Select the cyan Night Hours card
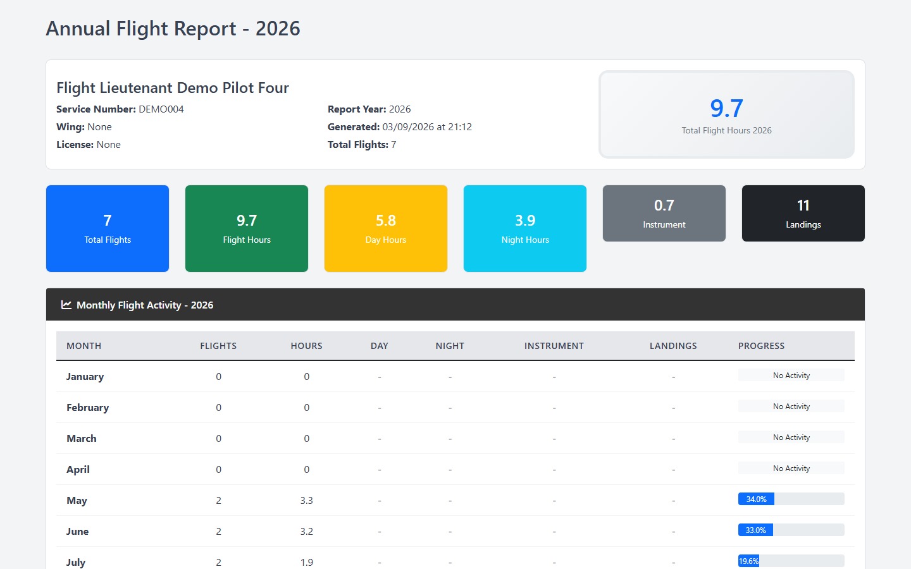911x569 pixels. pyautogui.click(x=525, y=228)
